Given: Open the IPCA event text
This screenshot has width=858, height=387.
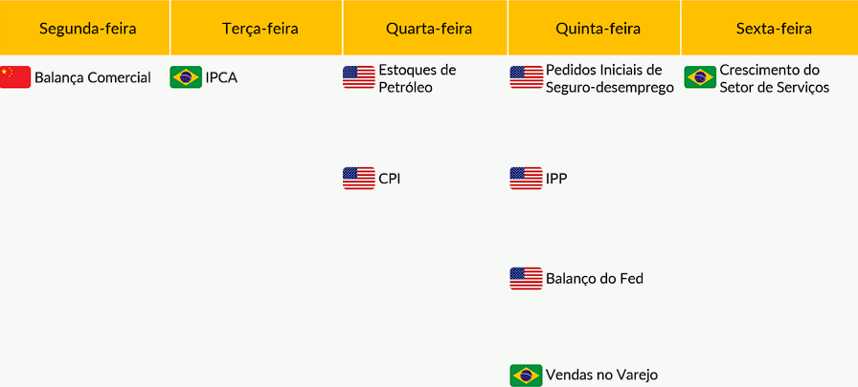Looking at the screenshot, I should (221, 77).
